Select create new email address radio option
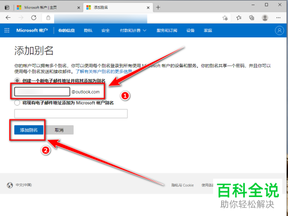Screen dimensions: 288x216 point(17,80)
